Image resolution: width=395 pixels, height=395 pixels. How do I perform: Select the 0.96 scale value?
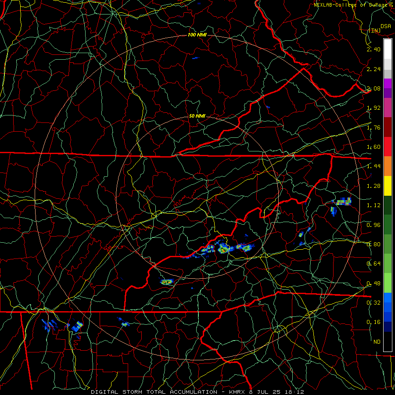pyautogui.click(x=374, y=225)
